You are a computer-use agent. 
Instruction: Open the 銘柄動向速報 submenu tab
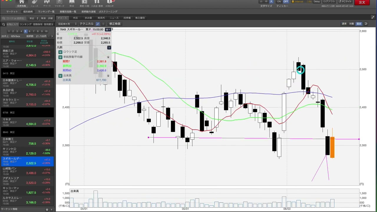click(89, 11)
